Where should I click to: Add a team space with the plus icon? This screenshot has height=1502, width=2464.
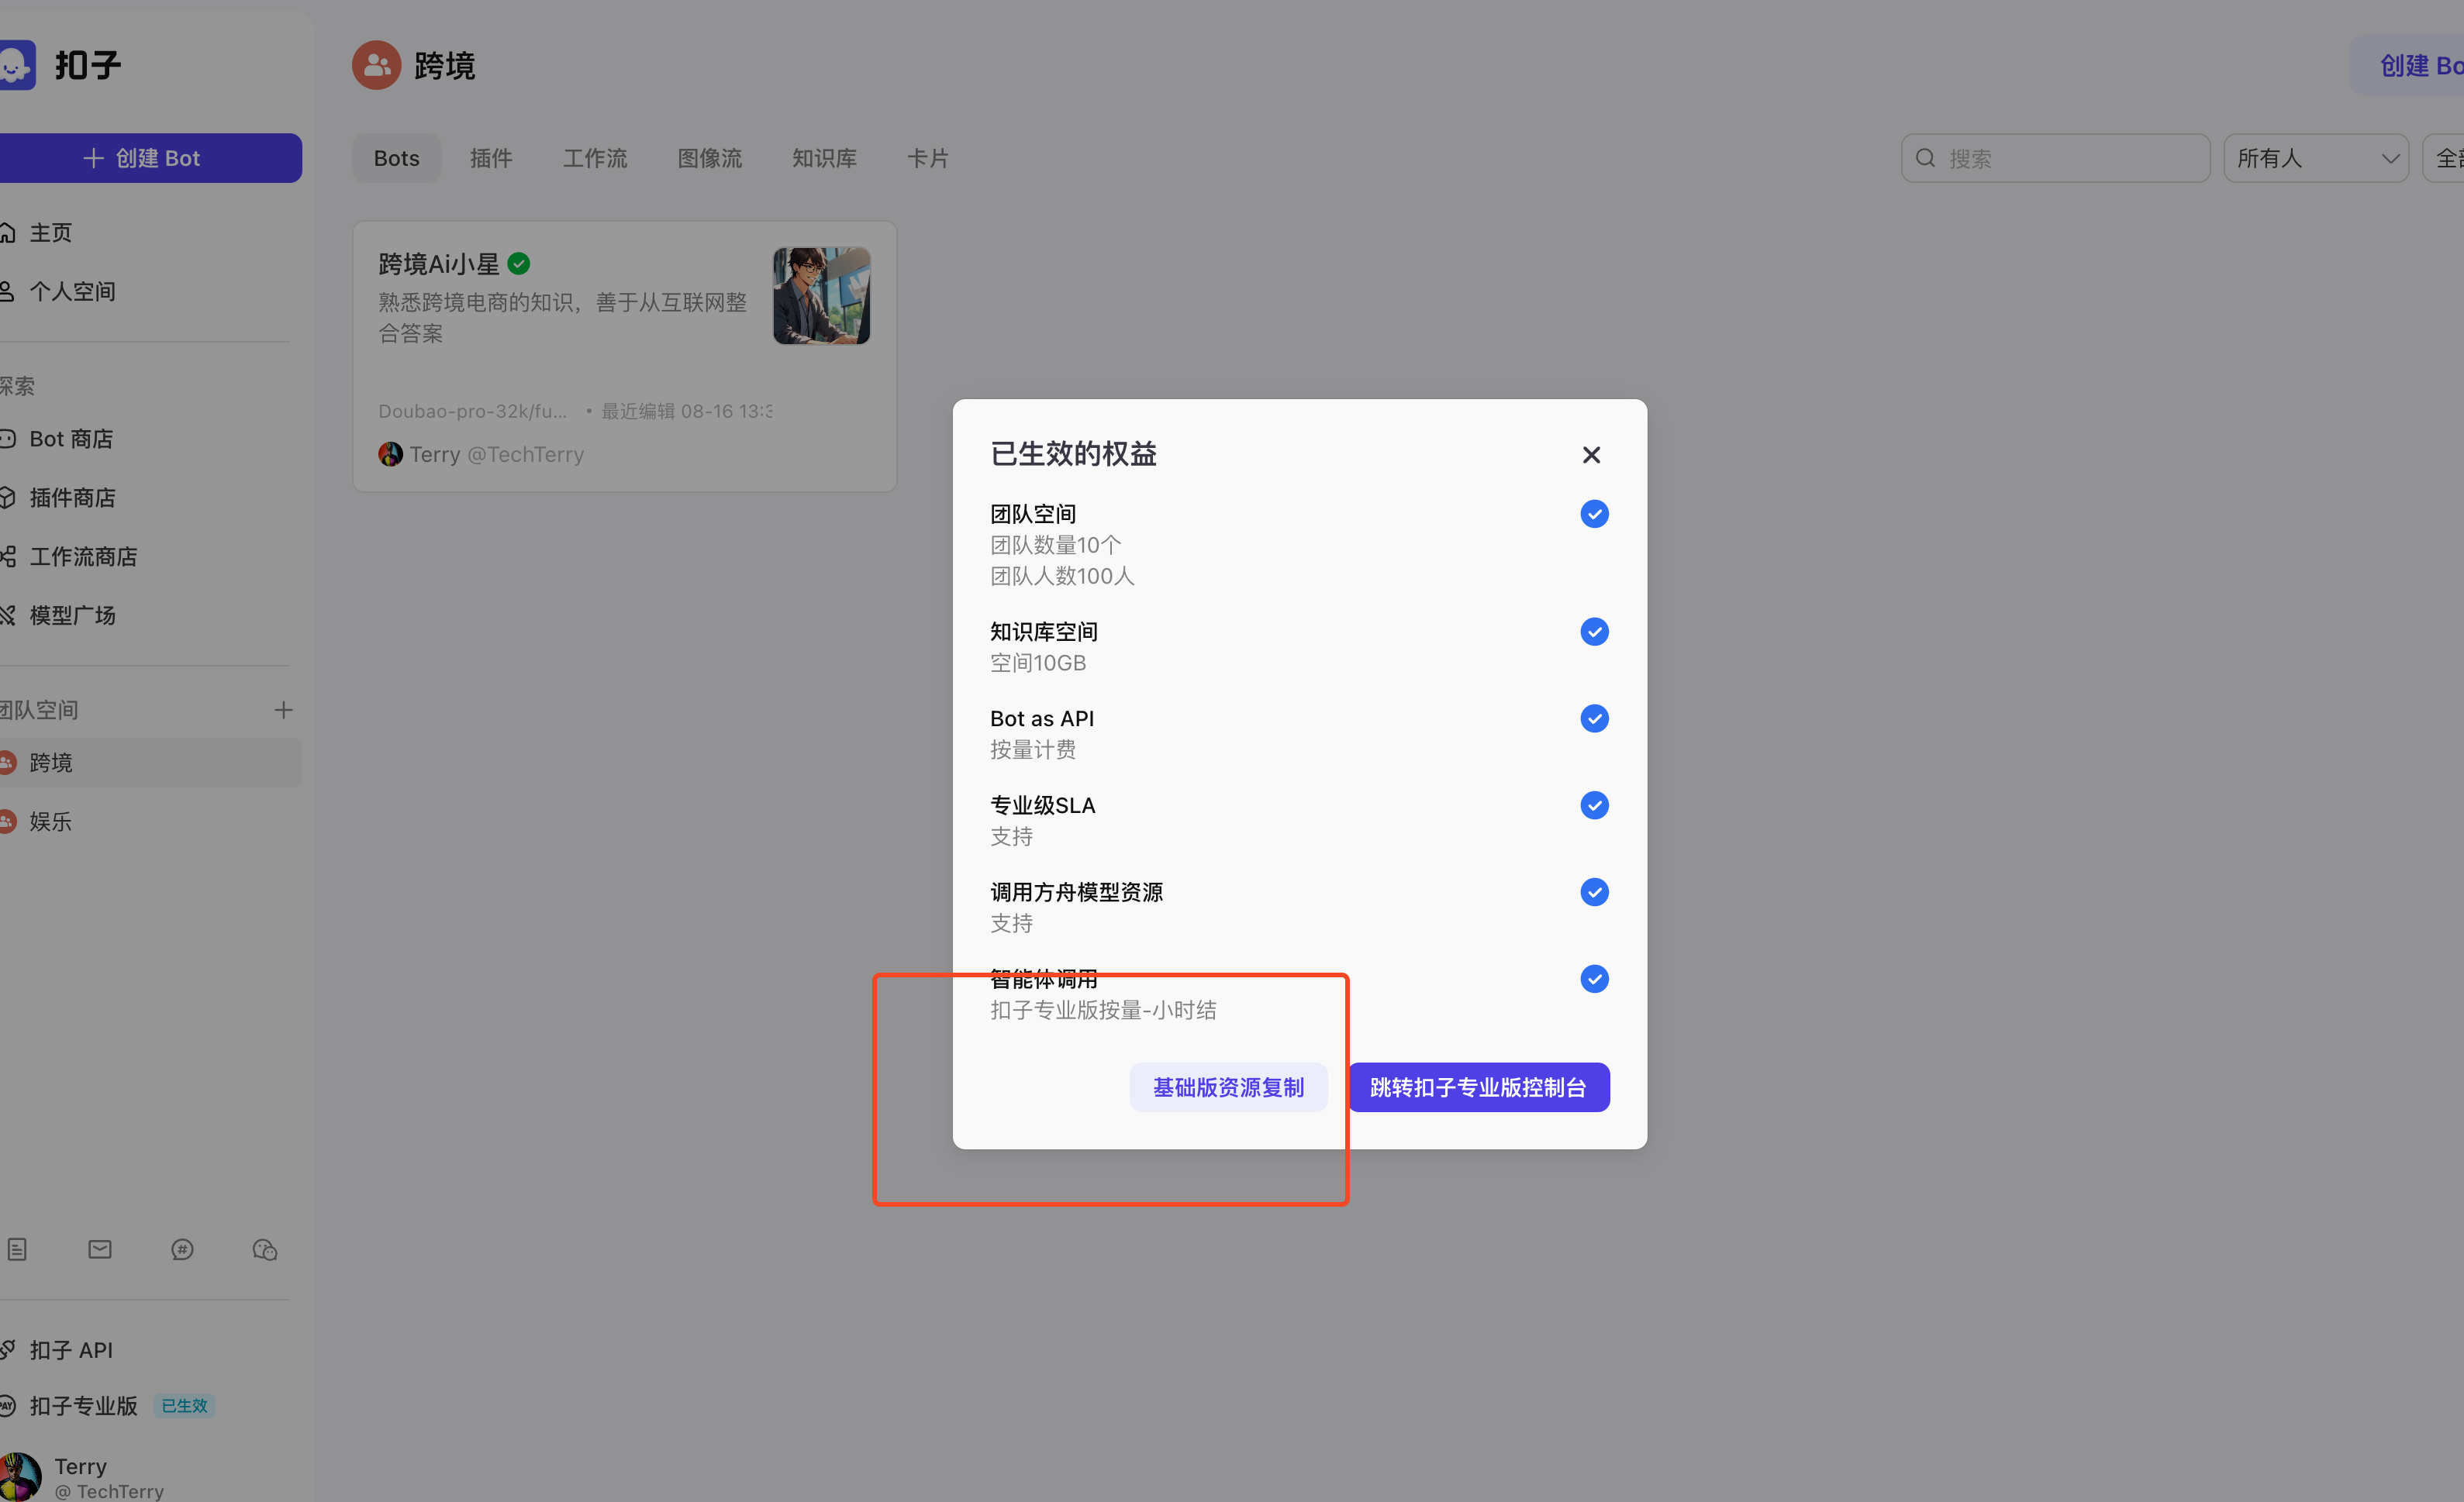(x=283, y=709)
